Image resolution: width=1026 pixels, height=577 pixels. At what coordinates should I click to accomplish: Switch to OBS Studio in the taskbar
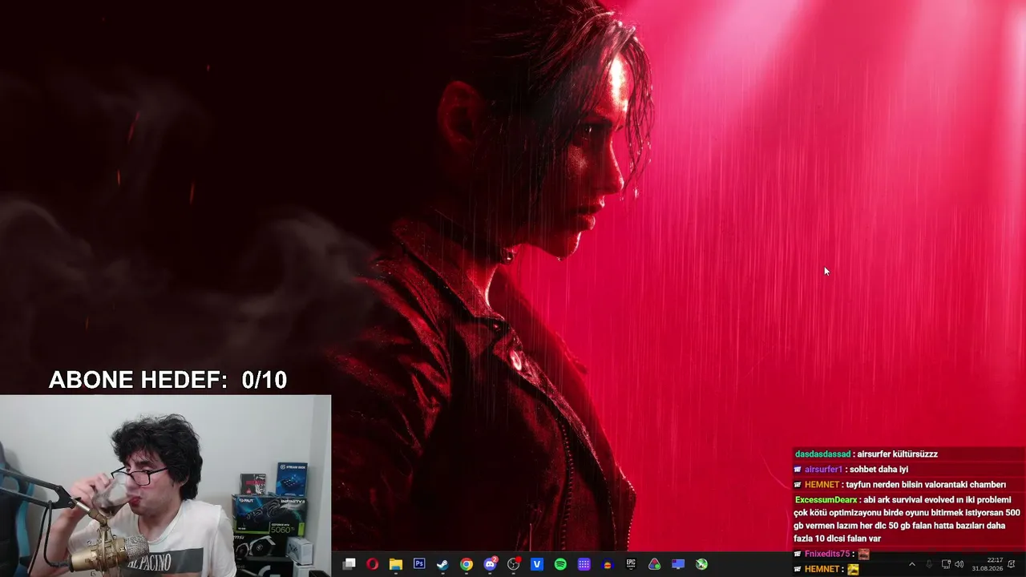(514, 564)
